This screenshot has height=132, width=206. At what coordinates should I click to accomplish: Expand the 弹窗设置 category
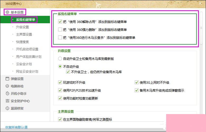pos(17,79)
